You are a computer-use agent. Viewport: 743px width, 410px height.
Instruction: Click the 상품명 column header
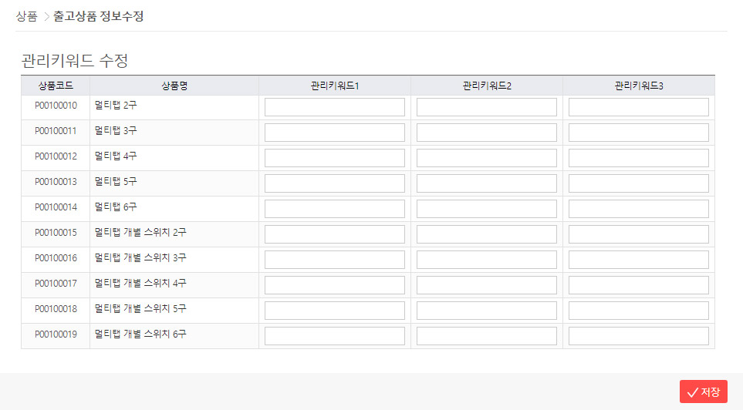point(174,86)
